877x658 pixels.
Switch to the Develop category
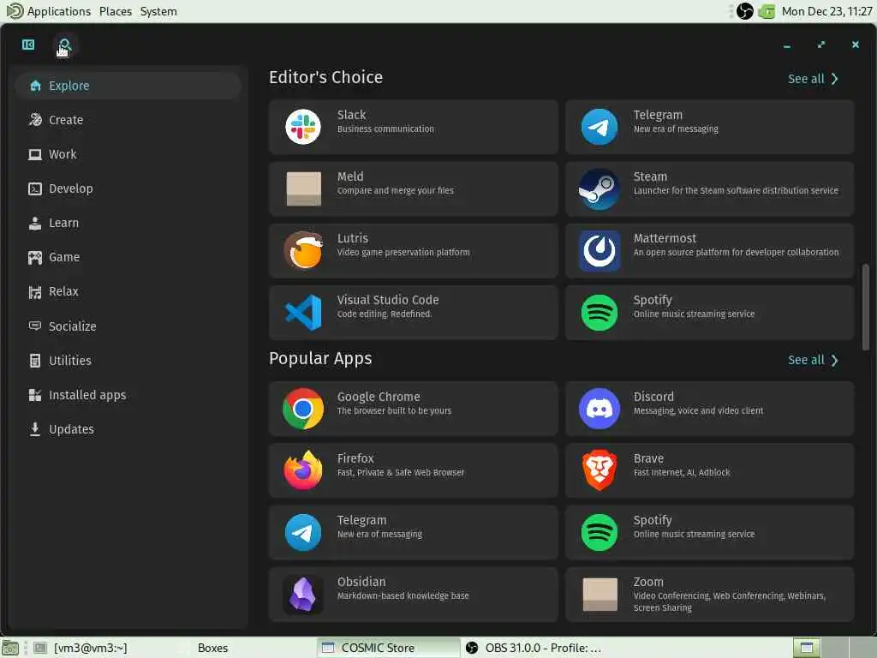(128, 188)
